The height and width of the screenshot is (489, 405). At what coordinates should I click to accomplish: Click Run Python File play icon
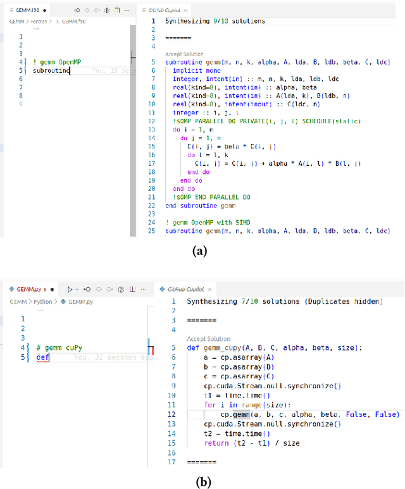pyautogui.click(x=70, y=289)
